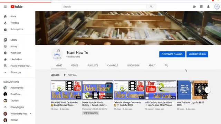Open the Delete Comments thumbnail
This screenshot has width=221, height=124.
[129, 90]
